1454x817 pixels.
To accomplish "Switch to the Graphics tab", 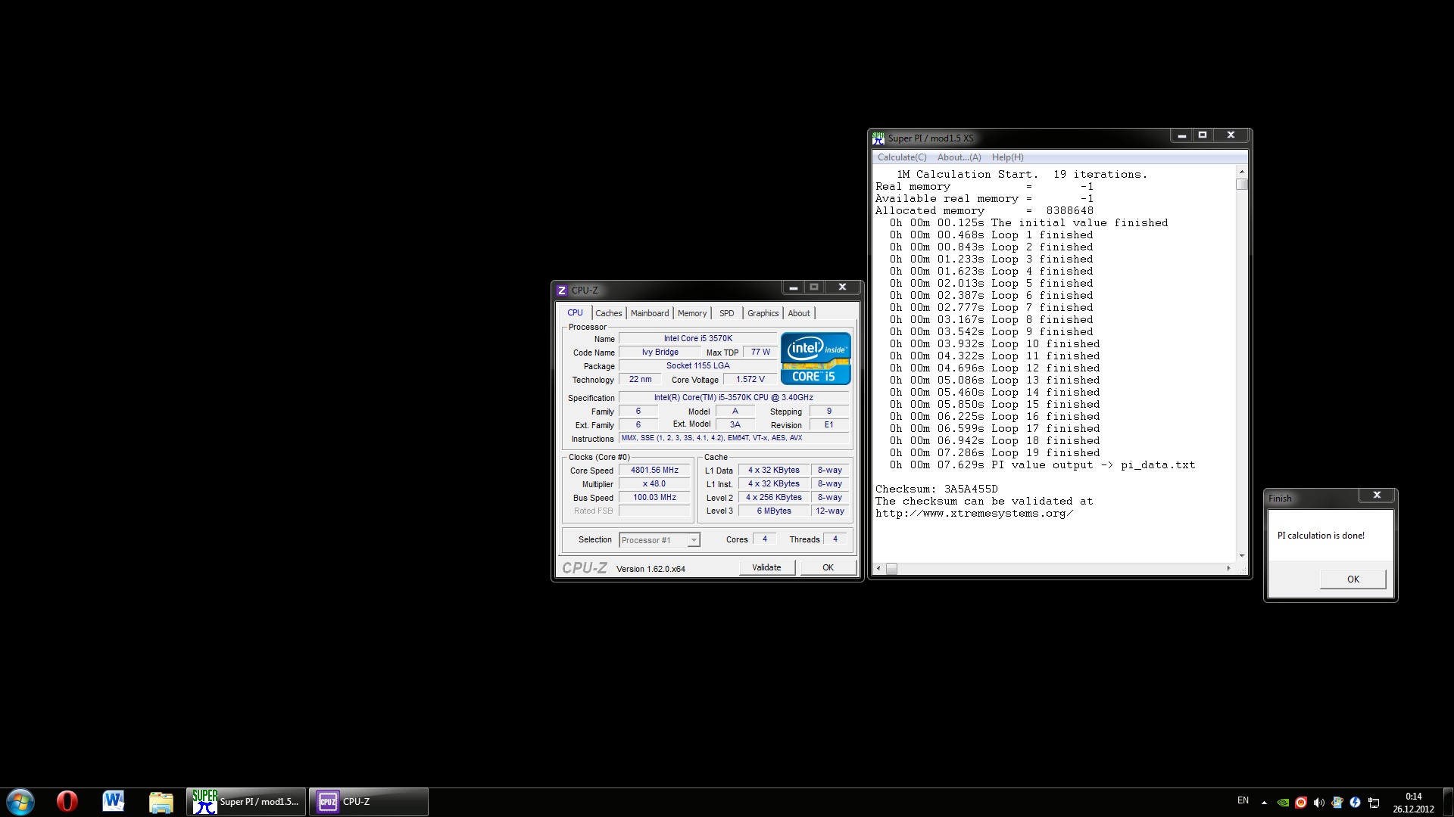I will 763,313.
